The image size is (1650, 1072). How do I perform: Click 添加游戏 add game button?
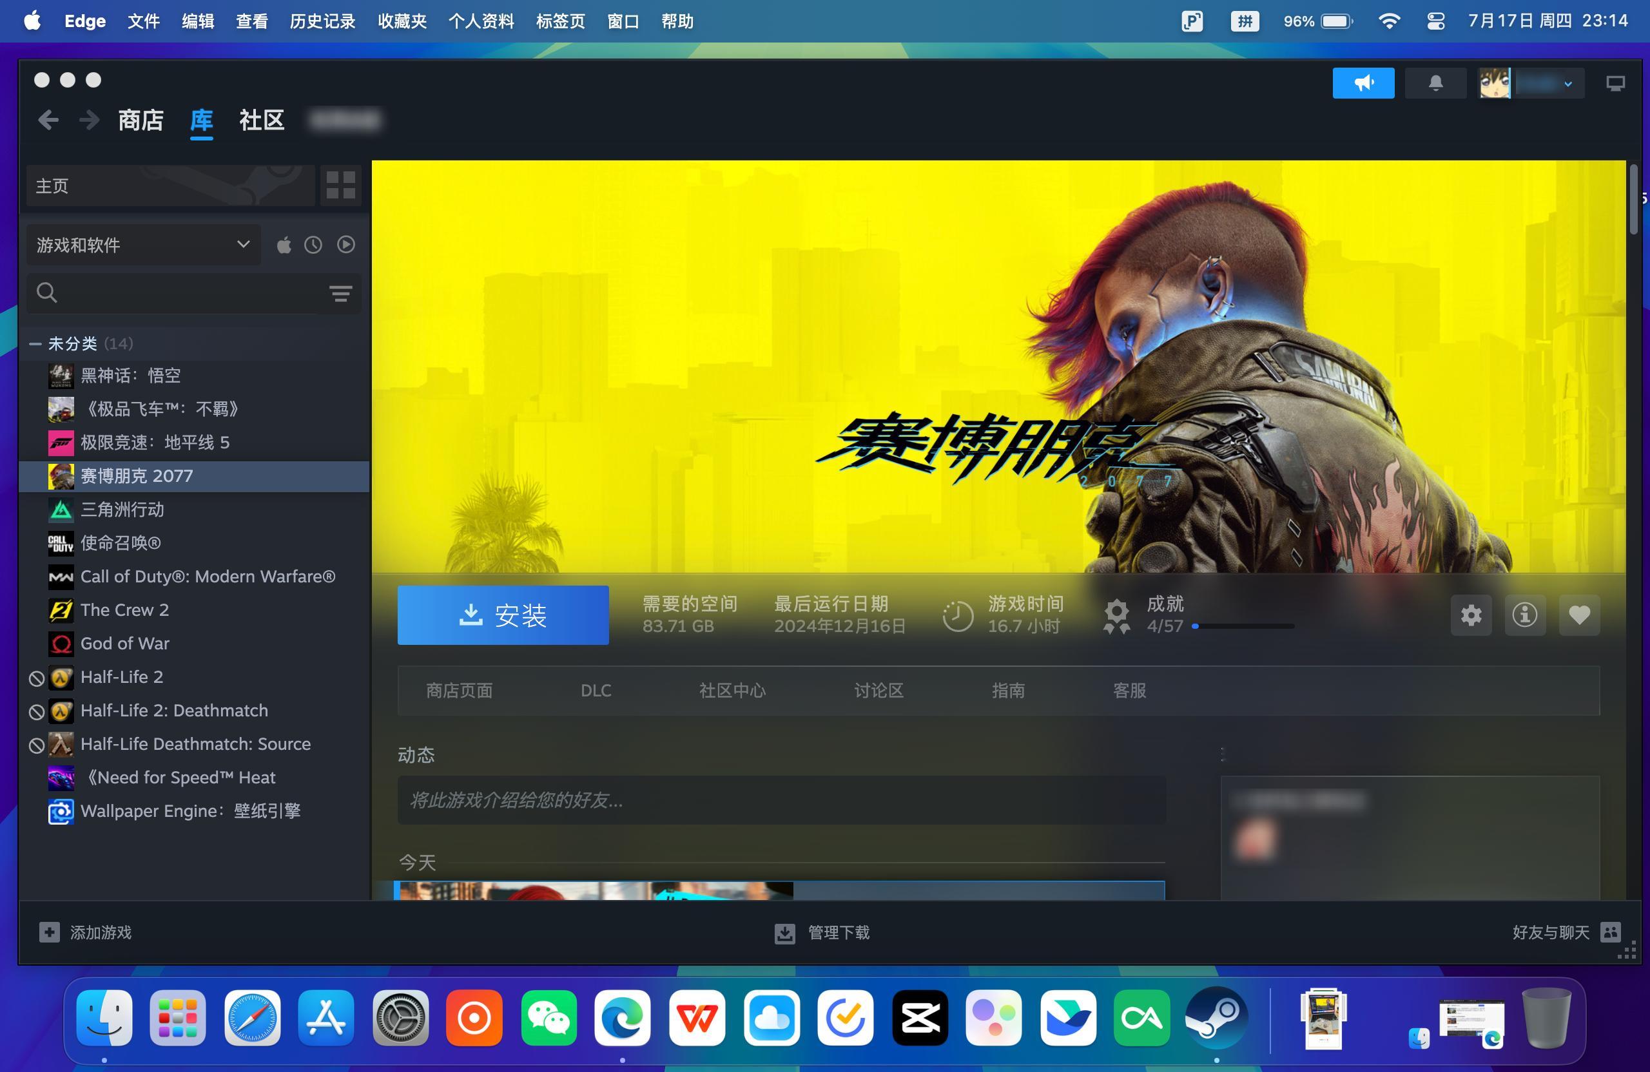tap(85, 932)
